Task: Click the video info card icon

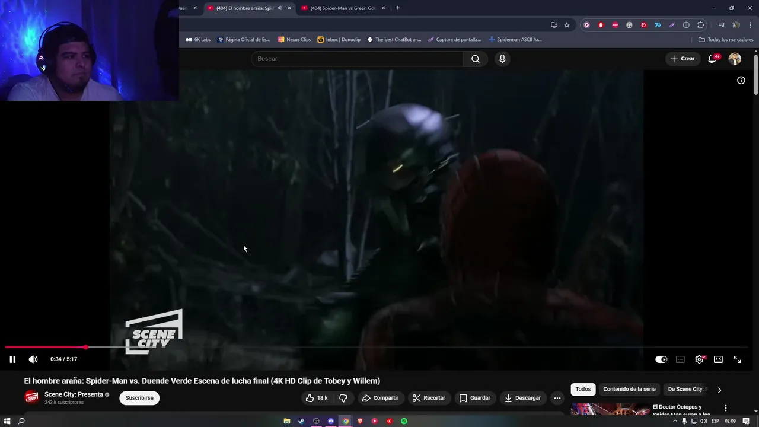Action: pos(741,80)
